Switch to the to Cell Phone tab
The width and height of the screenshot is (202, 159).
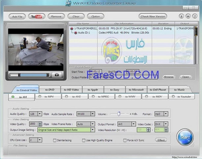pos(158,89)
